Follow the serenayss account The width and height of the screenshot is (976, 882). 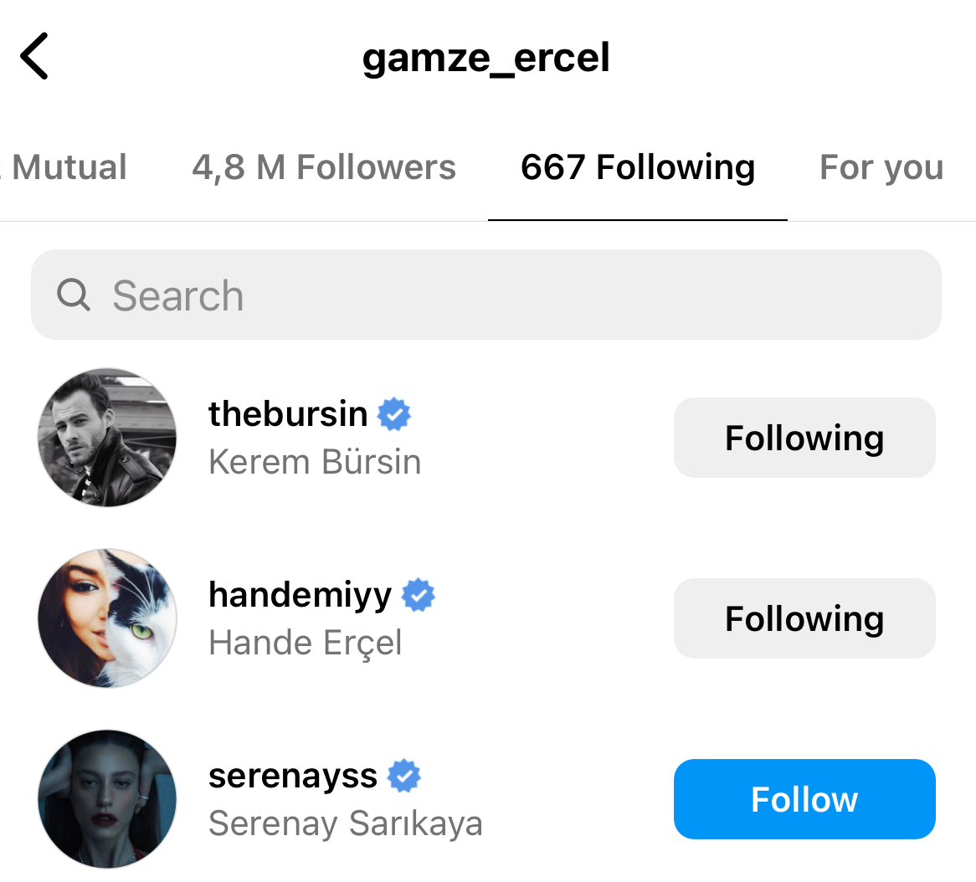[x=804, y=799]
